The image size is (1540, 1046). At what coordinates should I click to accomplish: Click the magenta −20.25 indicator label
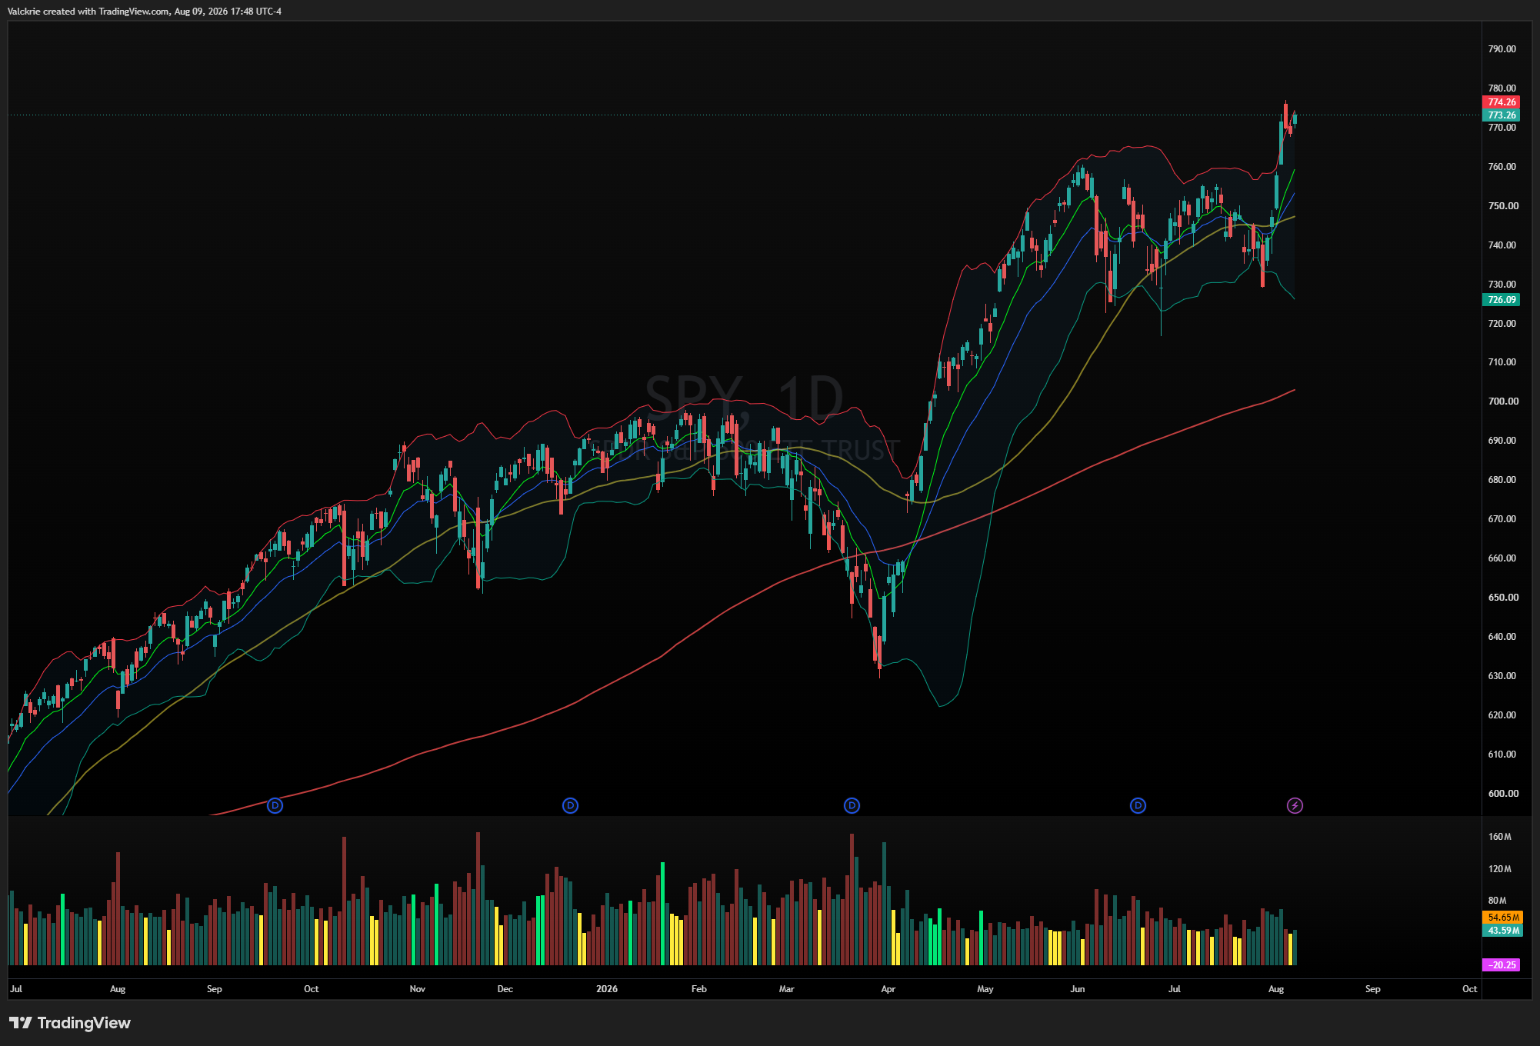[x=1501, y=965]
